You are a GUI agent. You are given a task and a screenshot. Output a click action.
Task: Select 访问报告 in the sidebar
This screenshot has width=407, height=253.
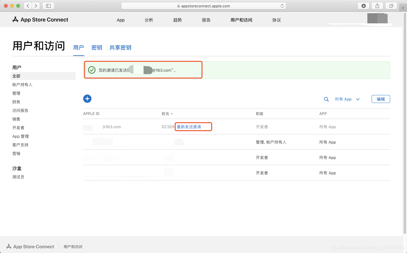coord(20,110)
